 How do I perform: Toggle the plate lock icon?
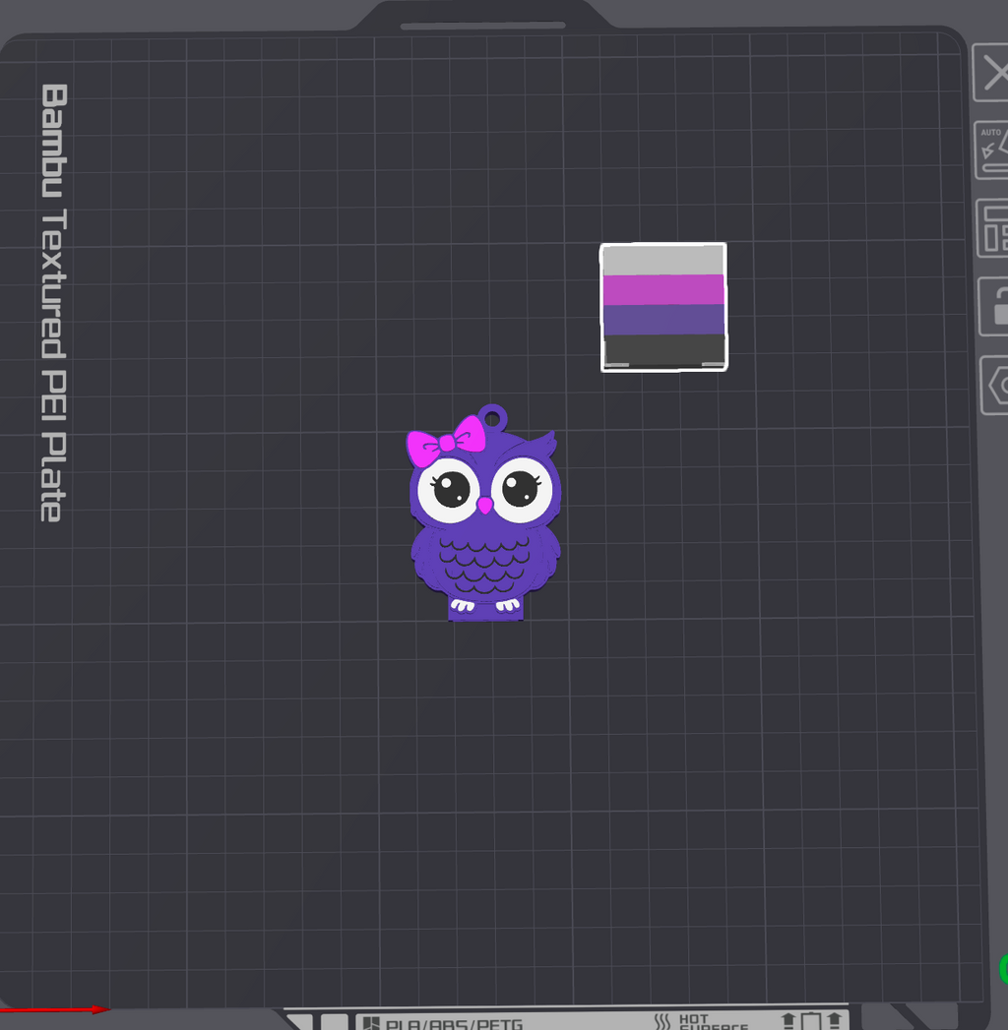click(993, 306)
